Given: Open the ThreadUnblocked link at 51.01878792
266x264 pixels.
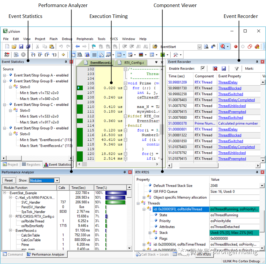Looking at the screenshot, I should click(232, 153).
